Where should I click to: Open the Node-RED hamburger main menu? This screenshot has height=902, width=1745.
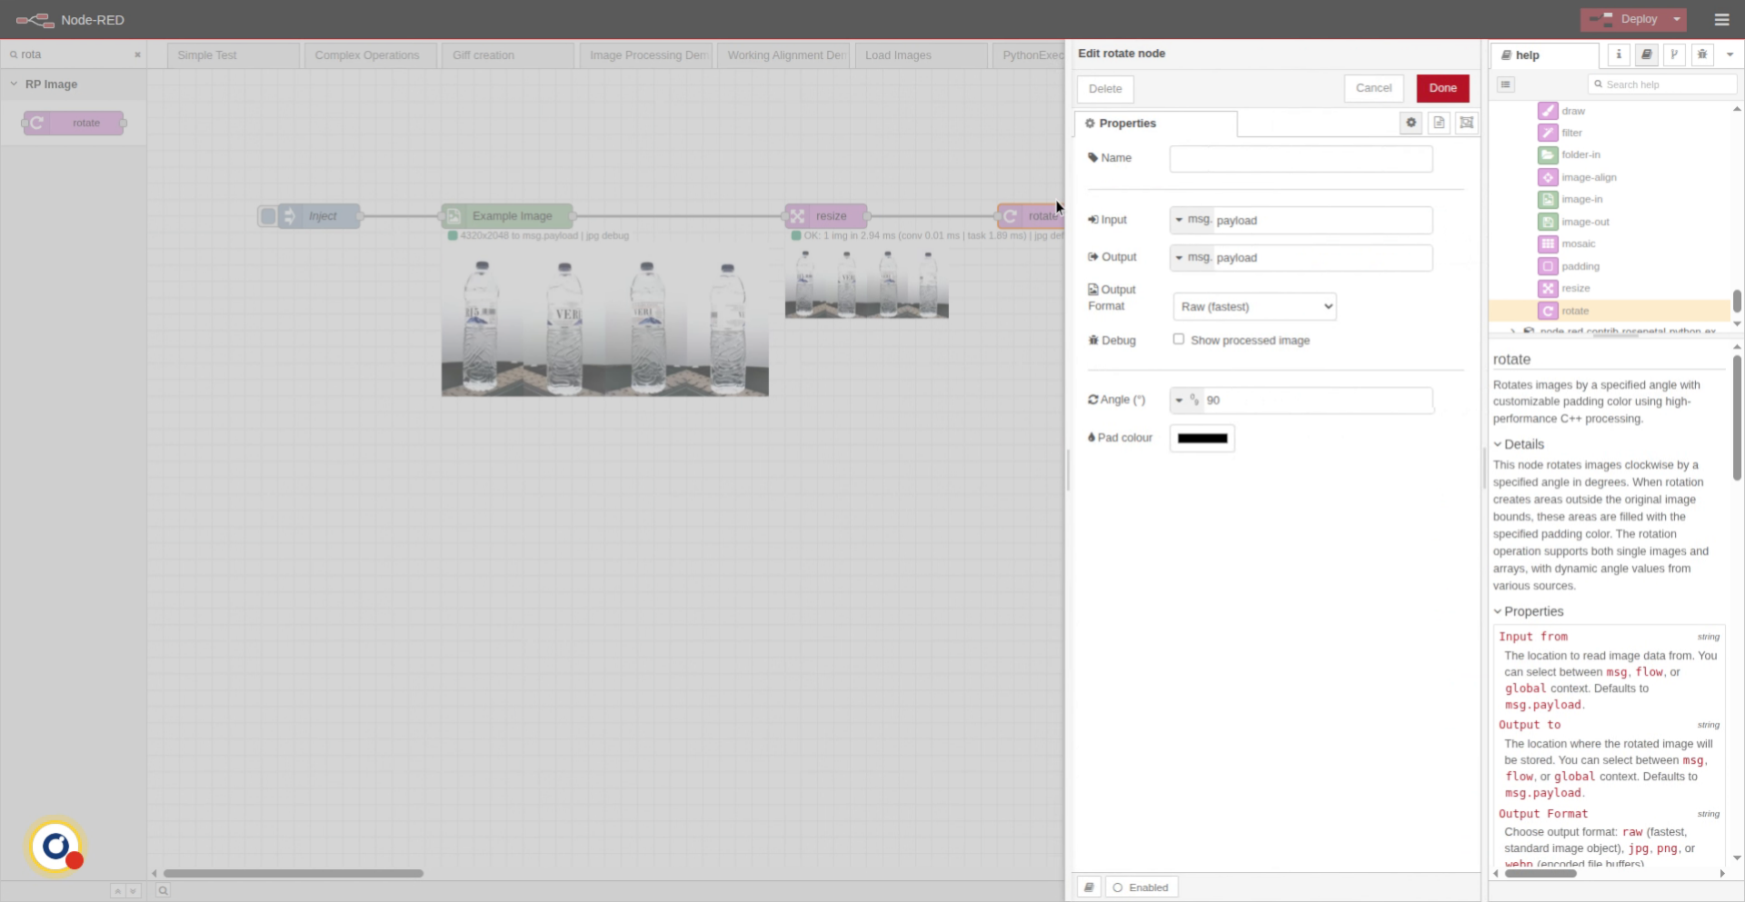[1721, 19]
